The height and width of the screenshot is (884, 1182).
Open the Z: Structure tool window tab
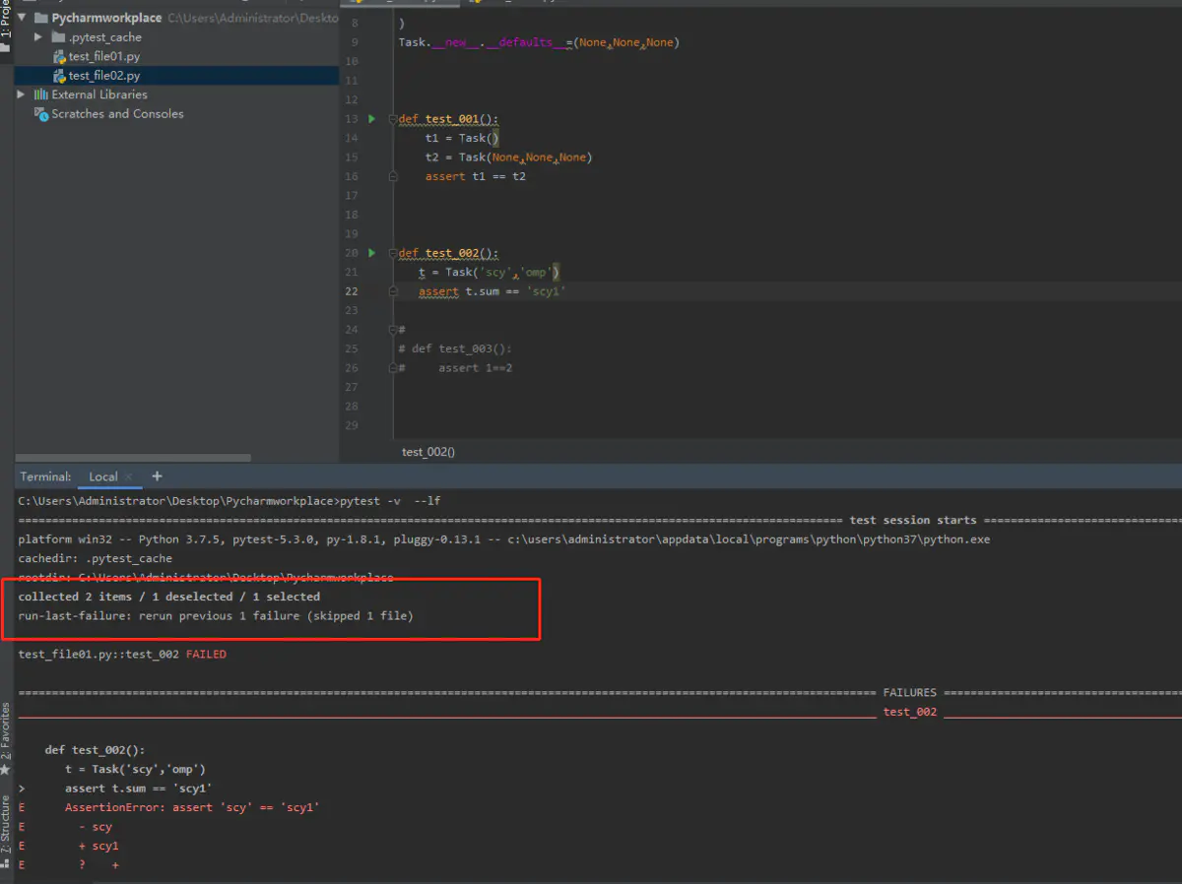tap(6, 830)
